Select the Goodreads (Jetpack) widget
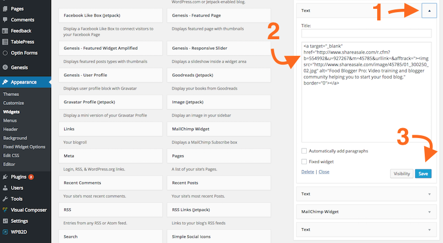 click(x=219, y=75)
